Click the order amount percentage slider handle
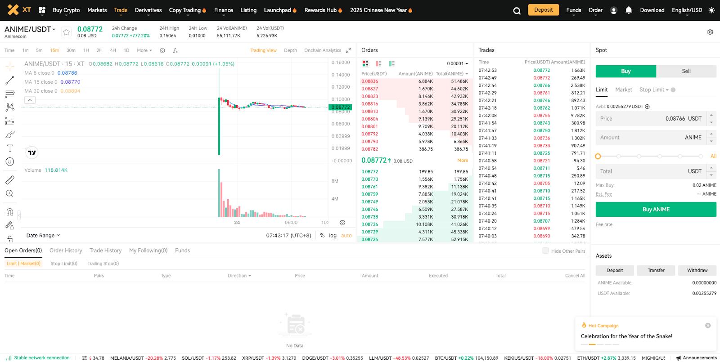 pyautogui.click(x=598, y=156)
